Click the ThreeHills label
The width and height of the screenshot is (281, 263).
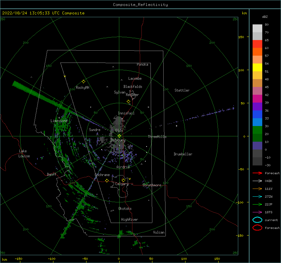(x=157, y=137)
